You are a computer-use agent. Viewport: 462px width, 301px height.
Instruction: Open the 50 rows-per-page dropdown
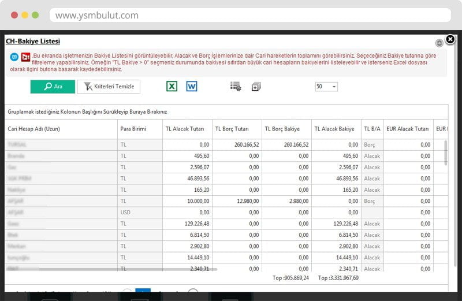point(326,87)
